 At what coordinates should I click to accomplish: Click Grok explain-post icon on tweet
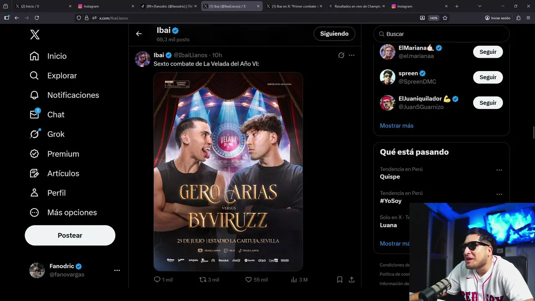tap(341, 55)
